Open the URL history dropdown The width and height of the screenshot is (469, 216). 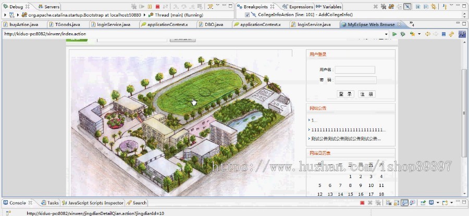point(386,34)
